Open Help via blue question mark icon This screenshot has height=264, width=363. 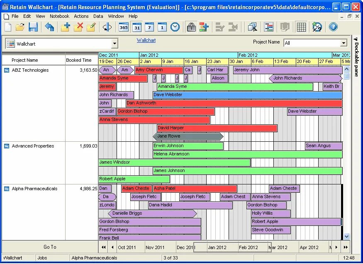(x=333, y=27)
